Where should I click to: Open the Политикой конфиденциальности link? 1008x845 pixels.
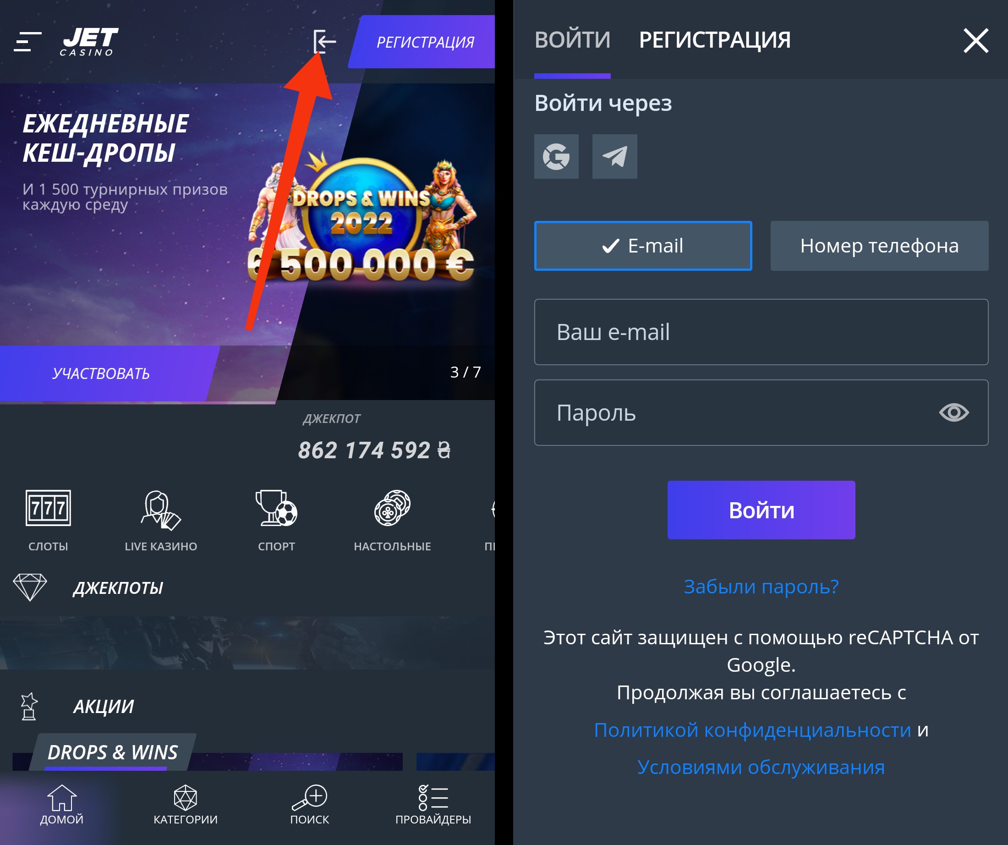coord(752,730)
